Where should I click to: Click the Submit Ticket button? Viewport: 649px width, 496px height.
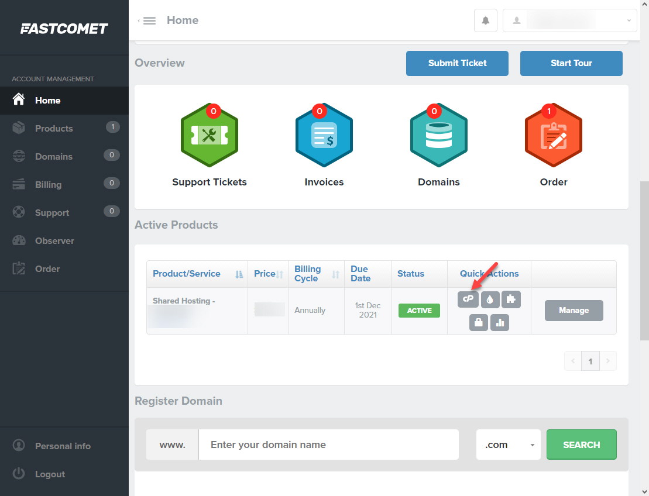(457, 63)
